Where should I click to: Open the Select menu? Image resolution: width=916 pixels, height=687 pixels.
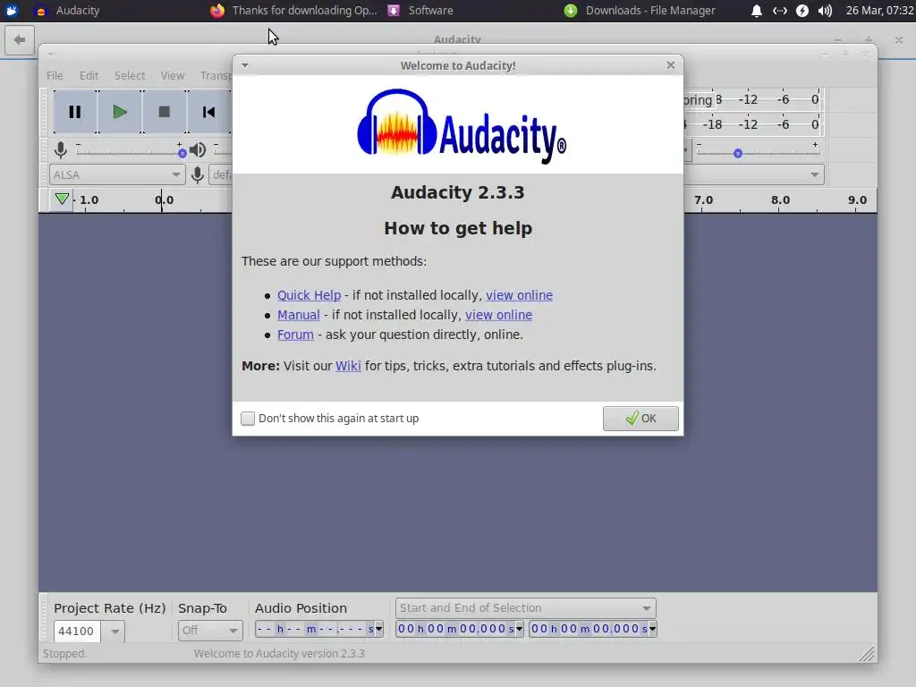tap(130, 75)
